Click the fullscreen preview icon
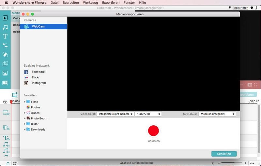The height and width of the screenshot is (166, 261). point(256,85)
